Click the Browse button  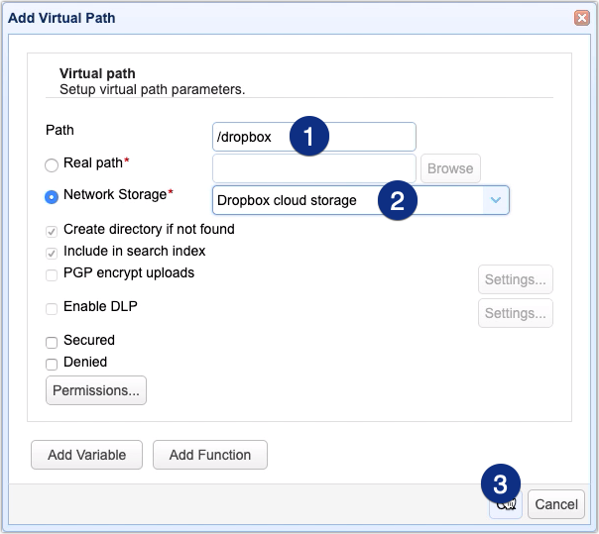click(450, 168)
